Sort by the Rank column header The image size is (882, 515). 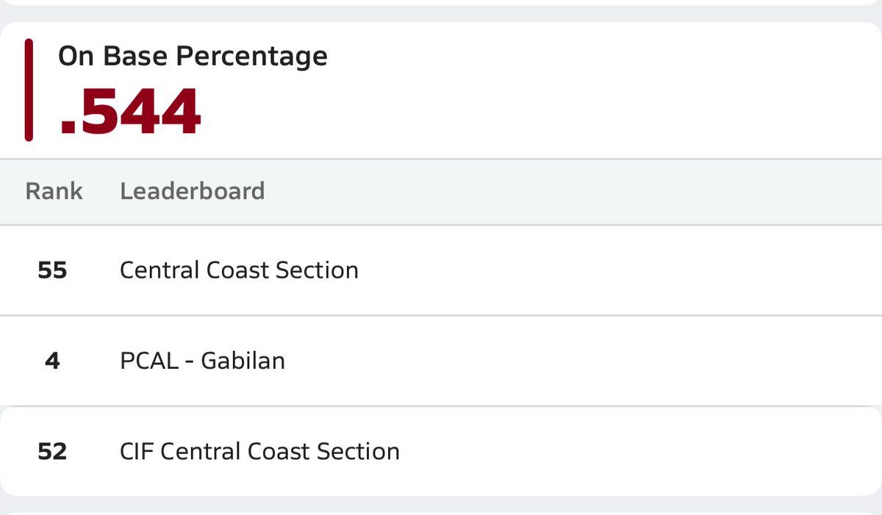tap(54, 191)
